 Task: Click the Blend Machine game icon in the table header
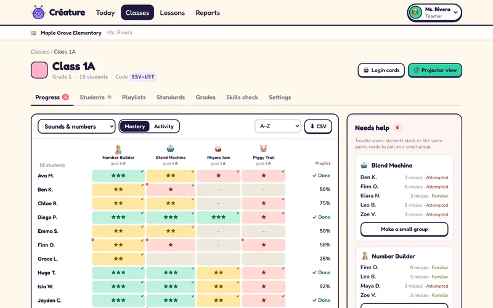(x=171, y=148)
